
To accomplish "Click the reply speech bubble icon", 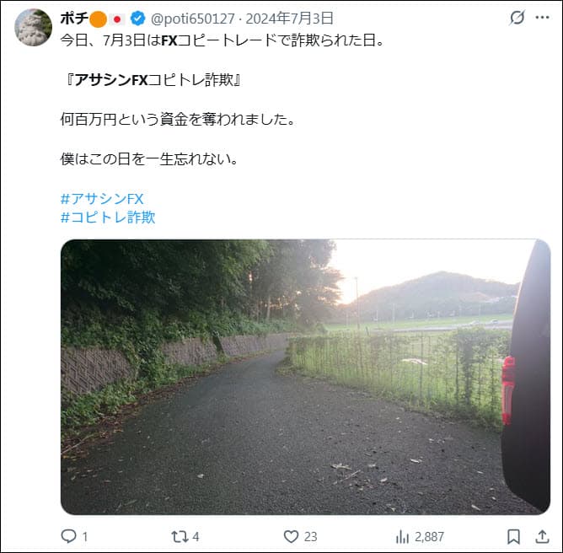I will (x=68, y=536).
